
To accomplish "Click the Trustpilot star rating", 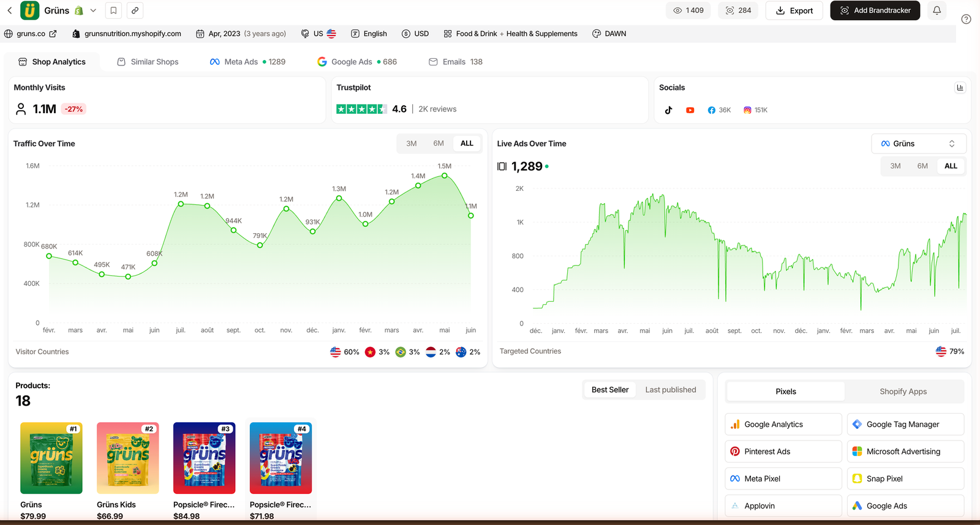I will point(361,109).
